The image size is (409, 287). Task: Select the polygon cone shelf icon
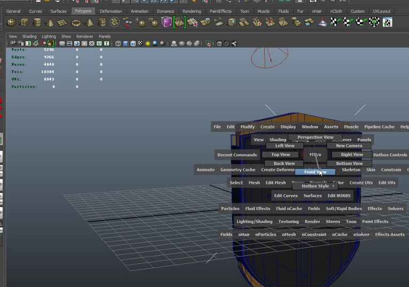click(x=50, y=22)
